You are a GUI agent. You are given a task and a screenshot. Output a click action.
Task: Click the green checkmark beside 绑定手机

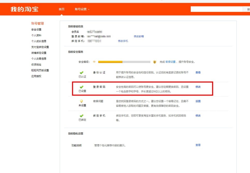point(82,116)
